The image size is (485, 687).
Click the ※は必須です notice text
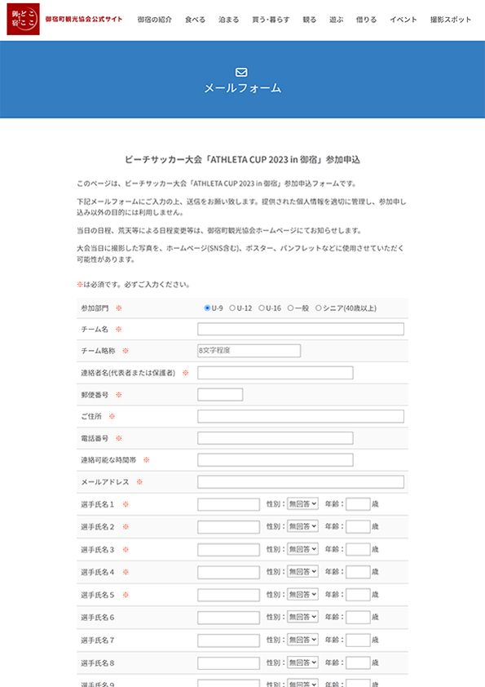click(133, 285)
